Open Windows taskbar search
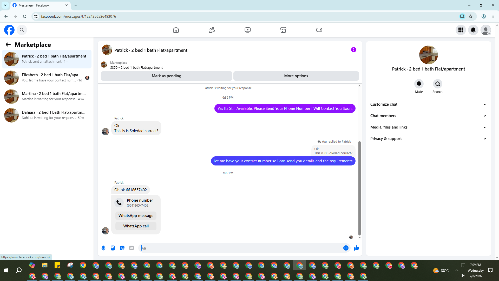The image size is (499, 281). click(x=19, y=271)
